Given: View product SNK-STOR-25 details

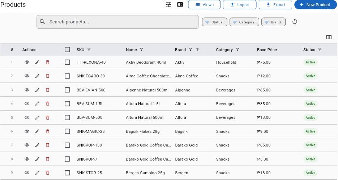Looking at the screenshot, I should pos(27,173).
